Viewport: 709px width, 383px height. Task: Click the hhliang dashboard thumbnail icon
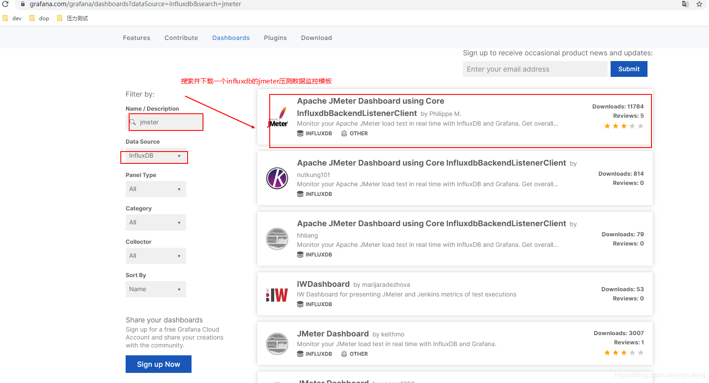(x=277, y=239)
